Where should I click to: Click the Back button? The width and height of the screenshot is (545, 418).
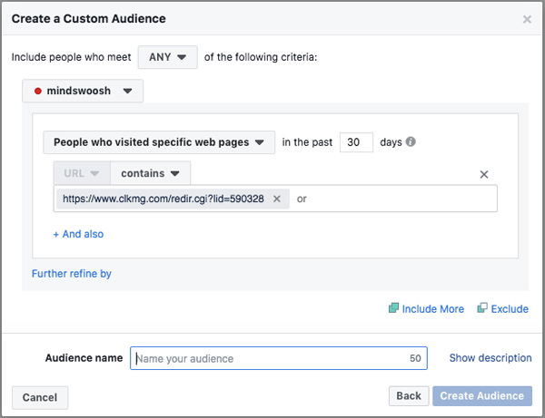[x=409, y=396]
